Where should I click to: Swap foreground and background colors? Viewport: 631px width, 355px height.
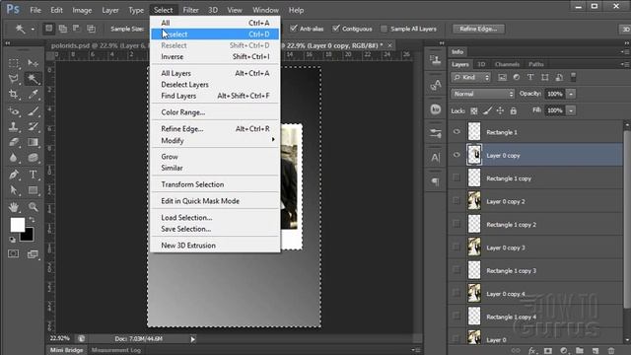(32, 220)
